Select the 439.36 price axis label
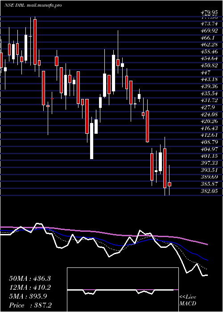This screenshot has width=223, height=312. click(209, 86)
